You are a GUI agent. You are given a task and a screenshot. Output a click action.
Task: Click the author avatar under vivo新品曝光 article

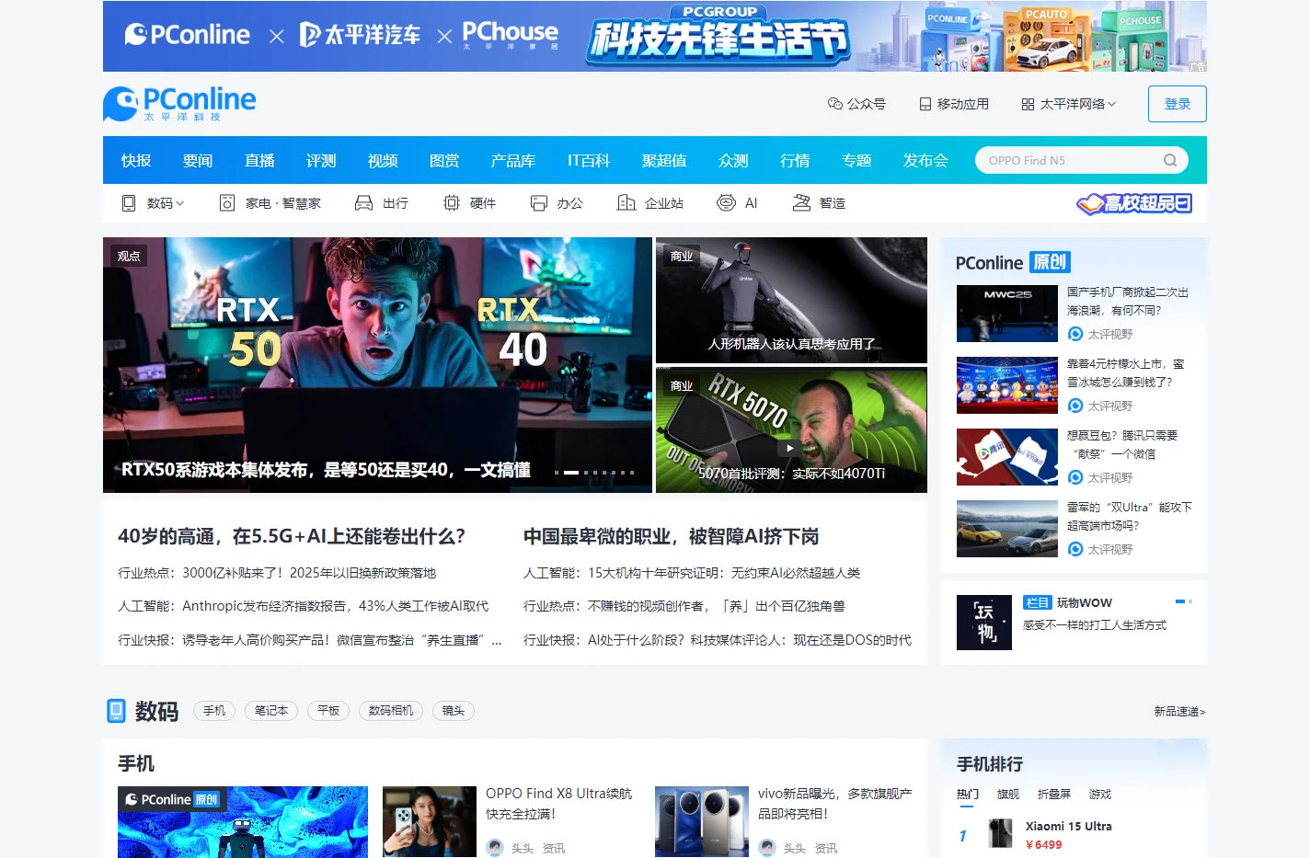(x=767, y=848)
